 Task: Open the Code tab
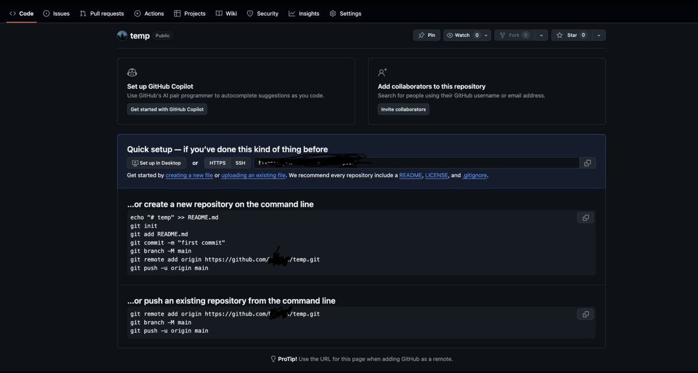coord(22,13)
